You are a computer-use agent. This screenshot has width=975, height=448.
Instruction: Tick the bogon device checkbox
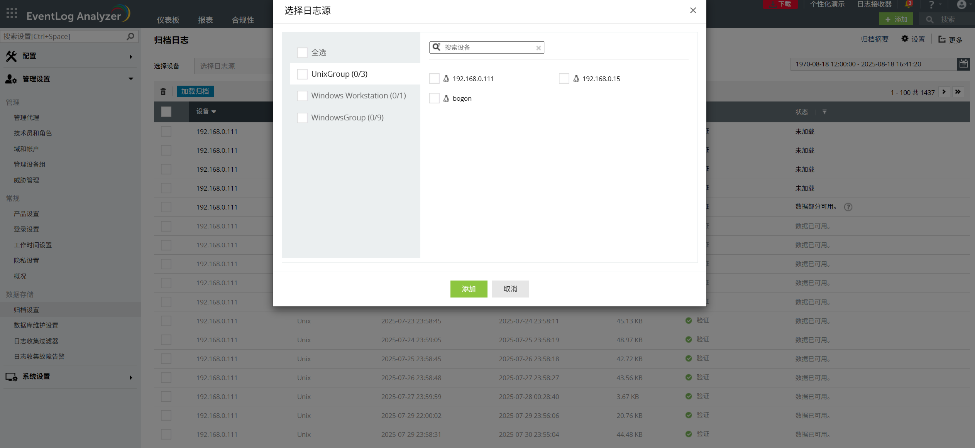434,98
